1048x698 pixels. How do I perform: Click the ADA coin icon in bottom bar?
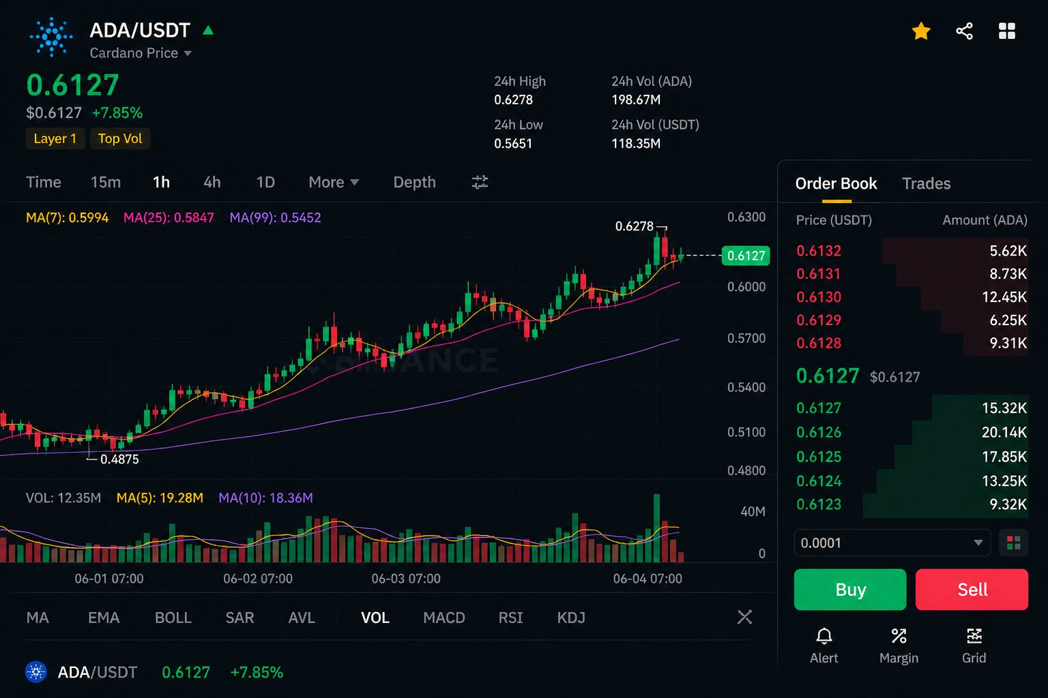pyautogui.click(x=36, y=672)
